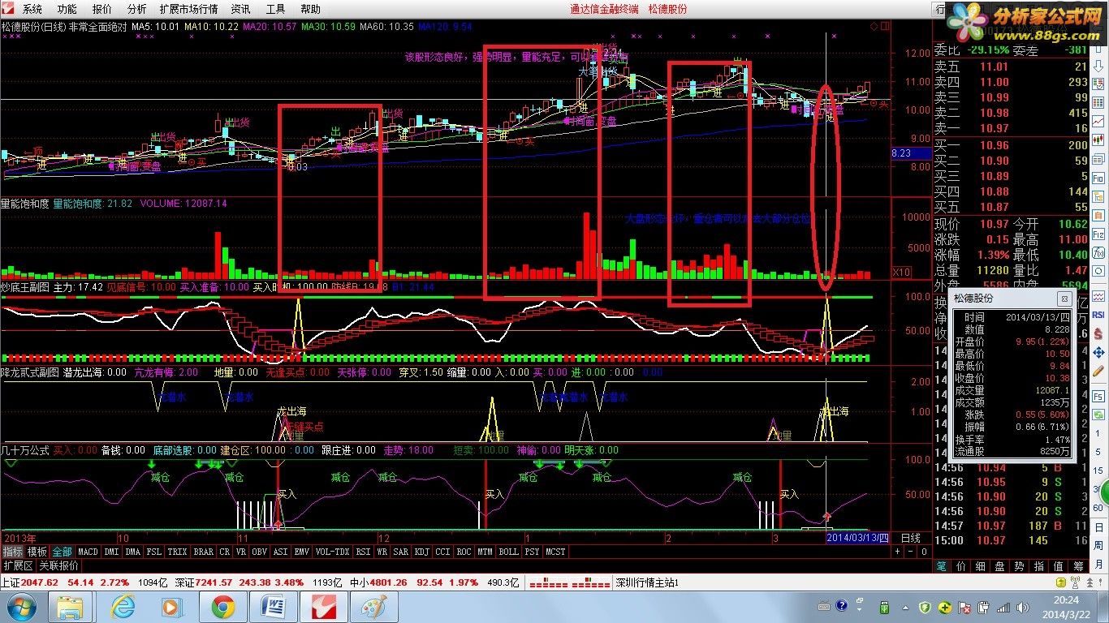Click the yellow status icon in bottom bar

click(x=1061, y=582)
